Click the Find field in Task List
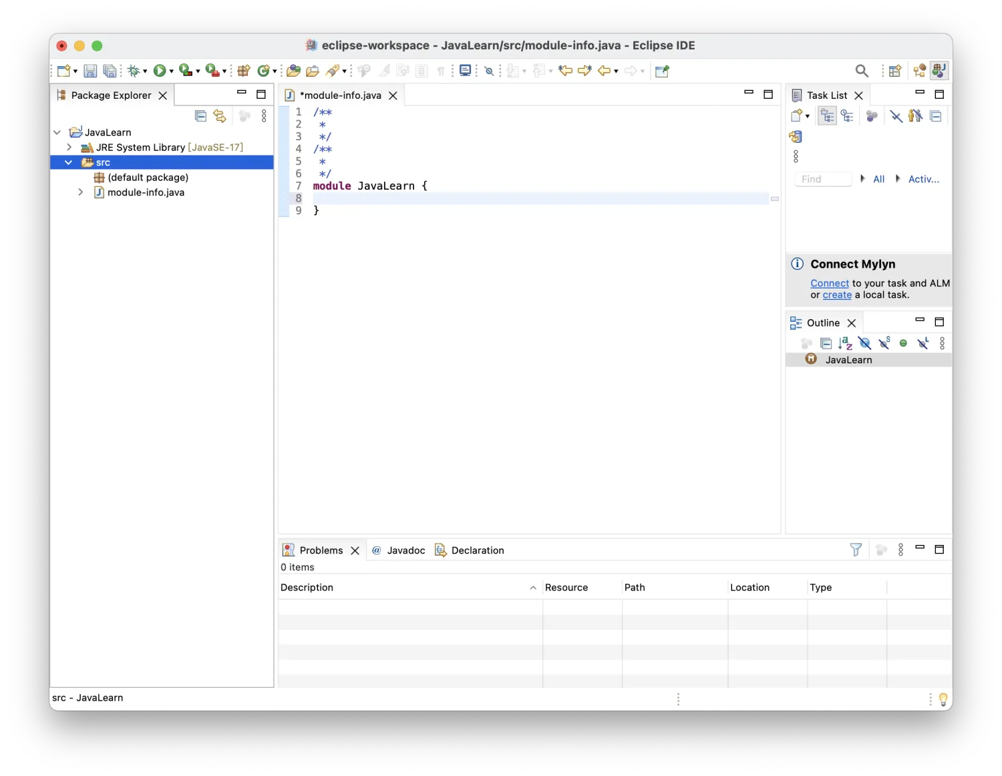 [823, 179]
